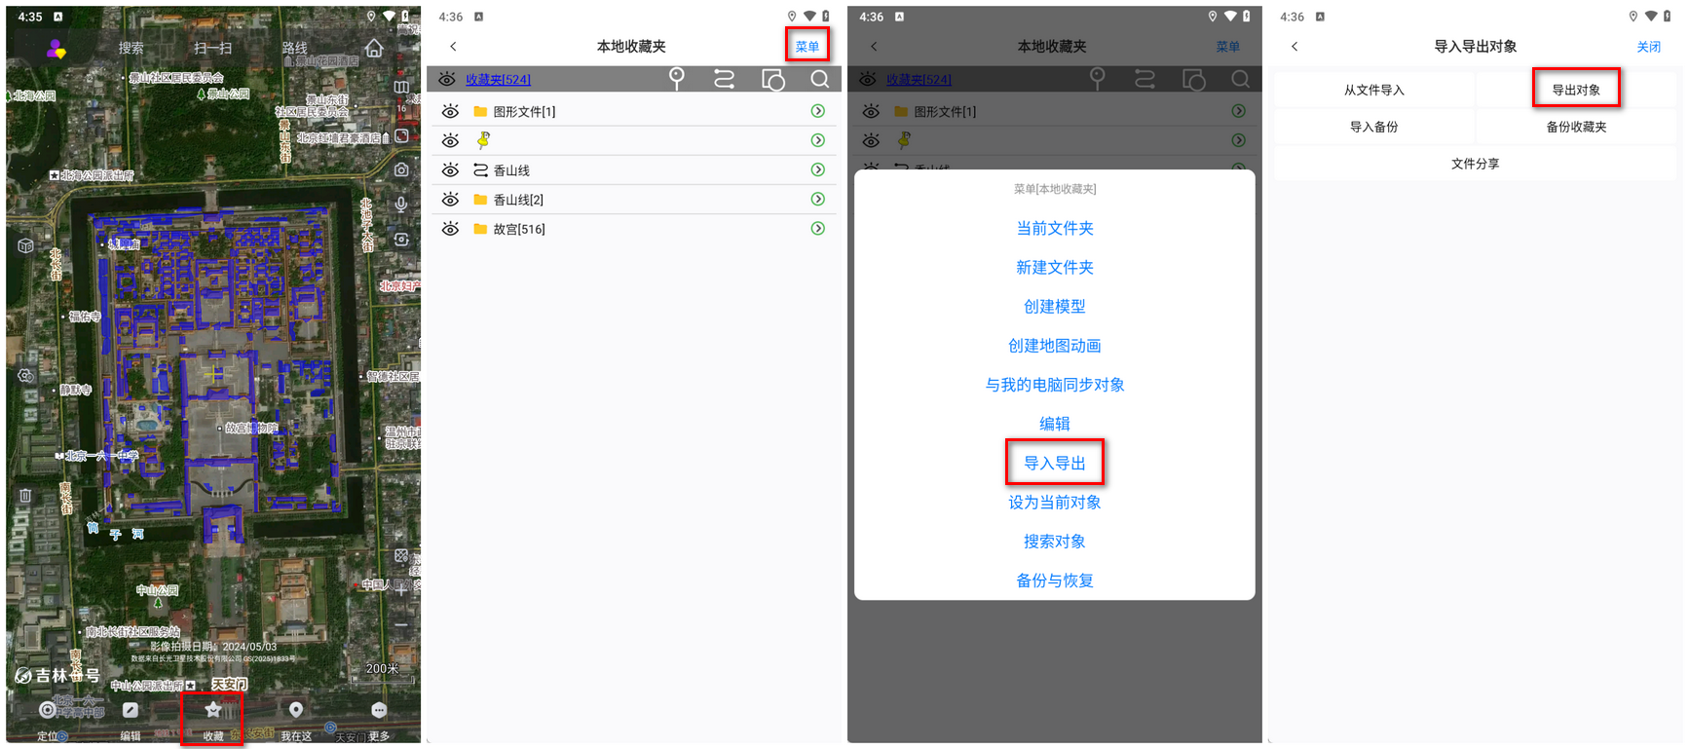Screen dimensions: 1689x749
Task: Tap the placemark pin tool in undimmed favorites toolbar
Action: coord(676,78)
